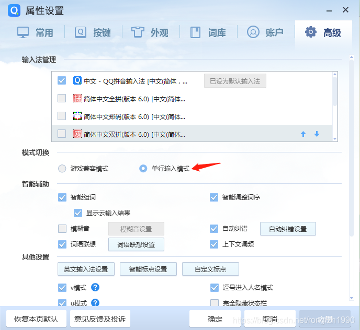This screenshot has height=330, width=360.
Task: Open 自动纠错设置 dialog
Action: point(288,229)
